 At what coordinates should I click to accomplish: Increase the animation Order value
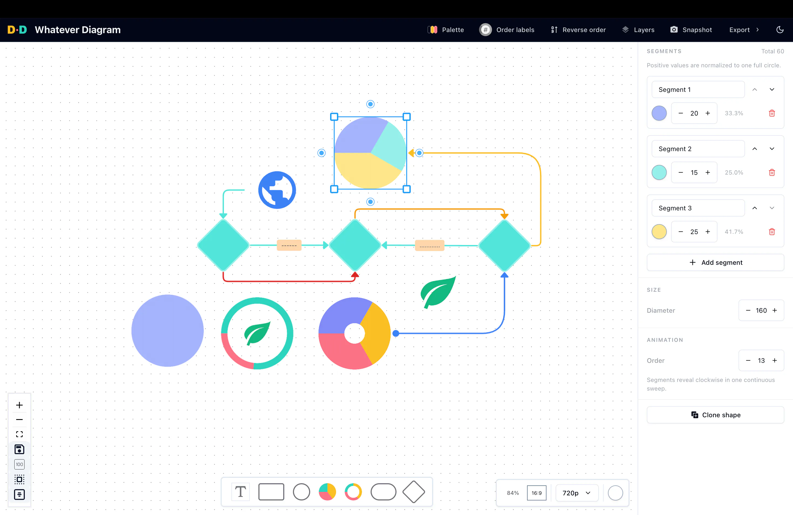[x=775, y=360]
